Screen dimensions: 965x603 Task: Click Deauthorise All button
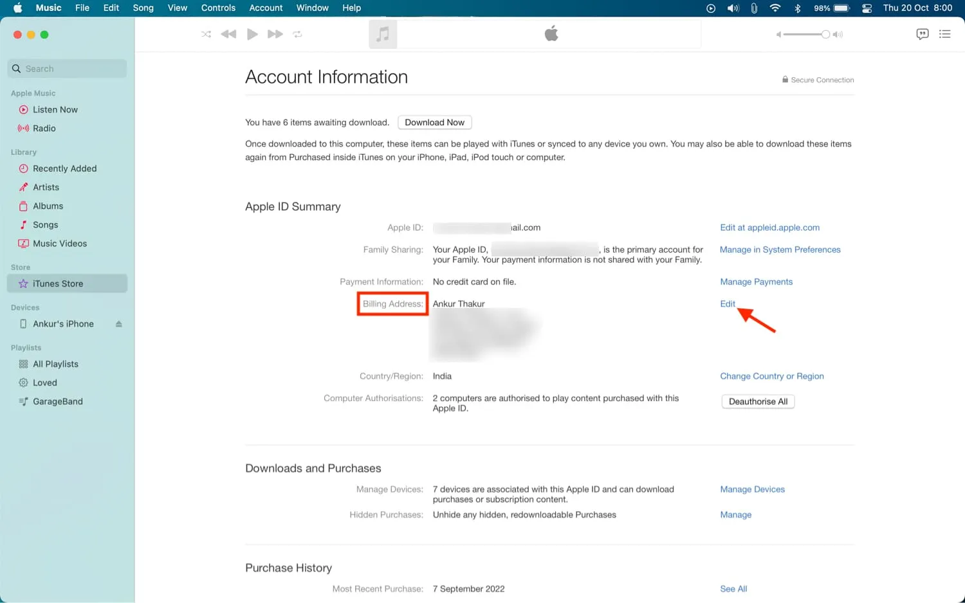(758, 401)
